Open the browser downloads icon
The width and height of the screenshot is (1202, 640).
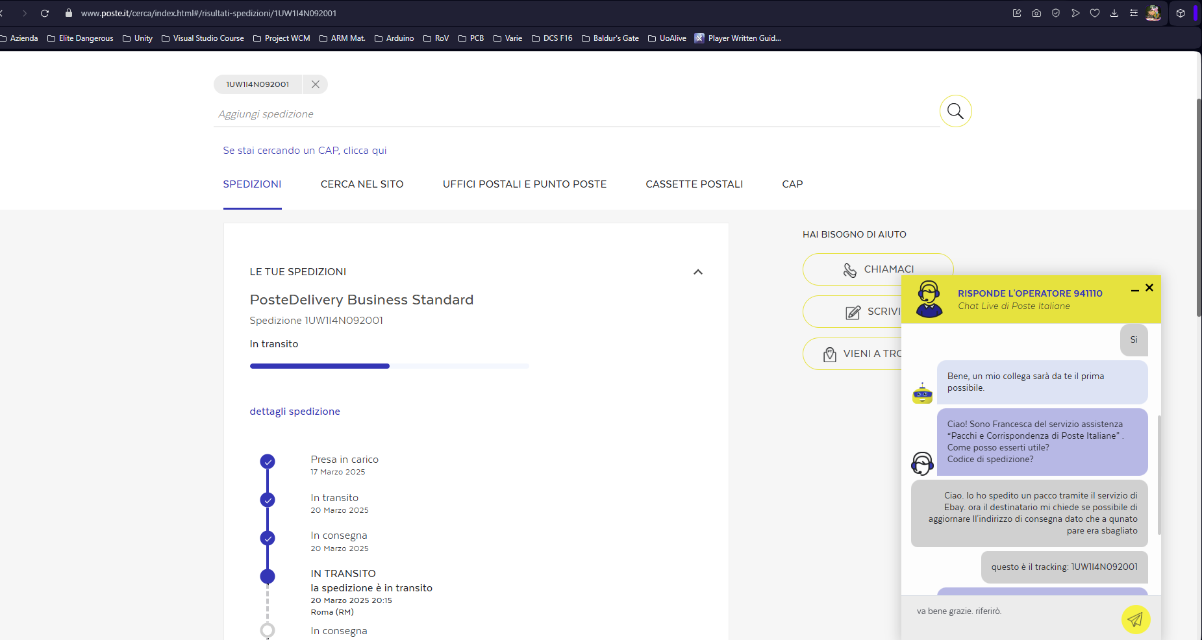1114,13
